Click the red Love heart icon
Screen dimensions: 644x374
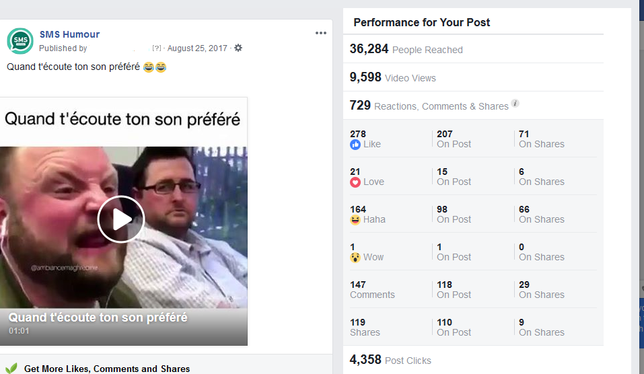(x=355, y=182)
